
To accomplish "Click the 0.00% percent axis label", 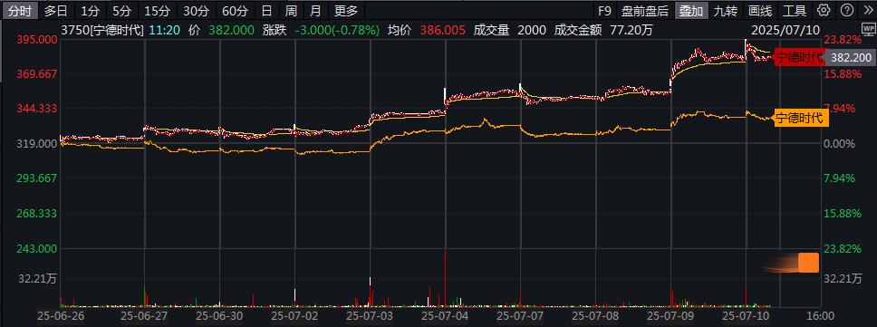I will [x=840, y=144].
